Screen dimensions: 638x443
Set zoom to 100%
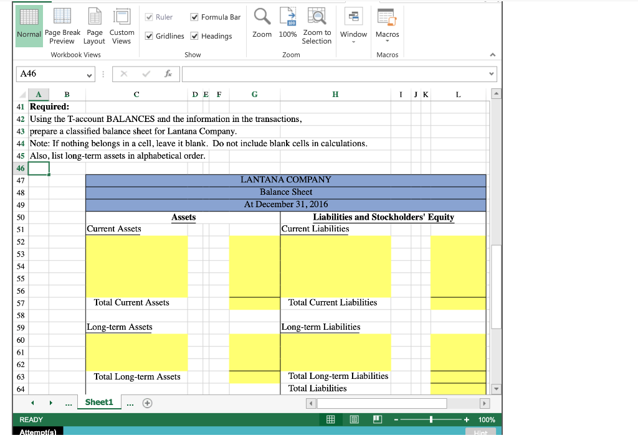(287, 24)
